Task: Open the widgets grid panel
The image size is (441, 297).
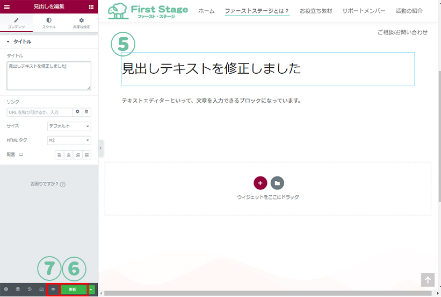Action: coord(91,7)
